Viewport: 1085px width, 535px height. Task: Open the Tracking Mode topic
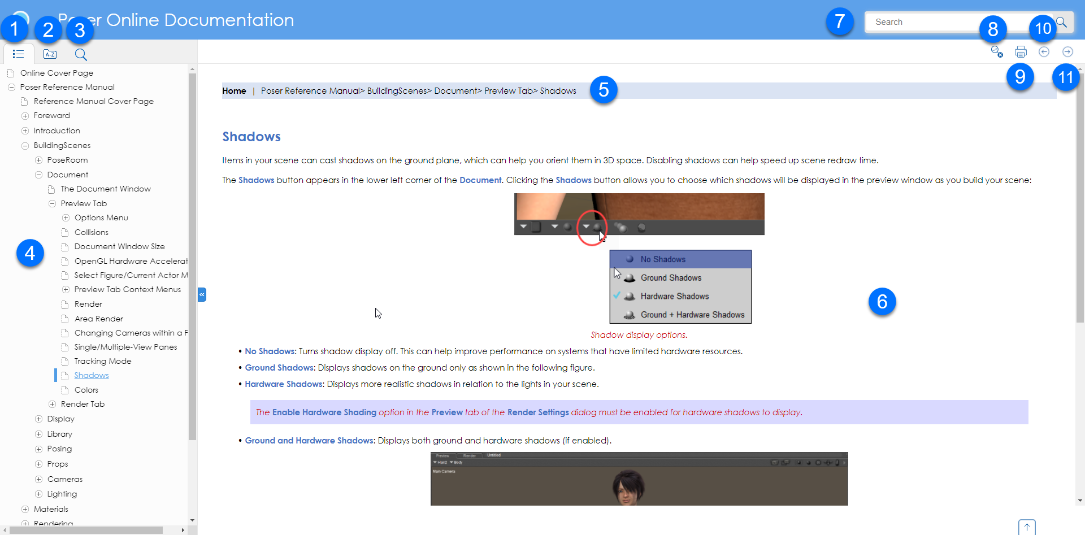(x=103, y=361)
